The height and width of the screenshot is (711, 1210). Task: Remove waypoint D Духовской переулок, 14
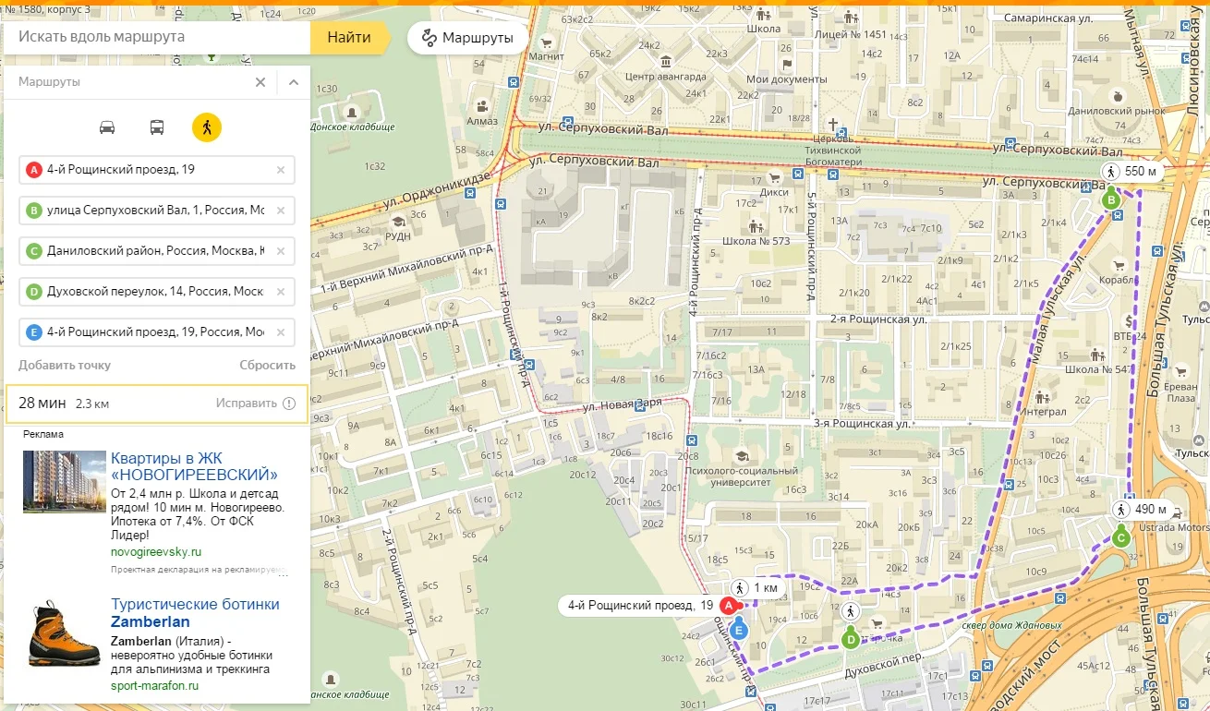[x=281, y=292]
